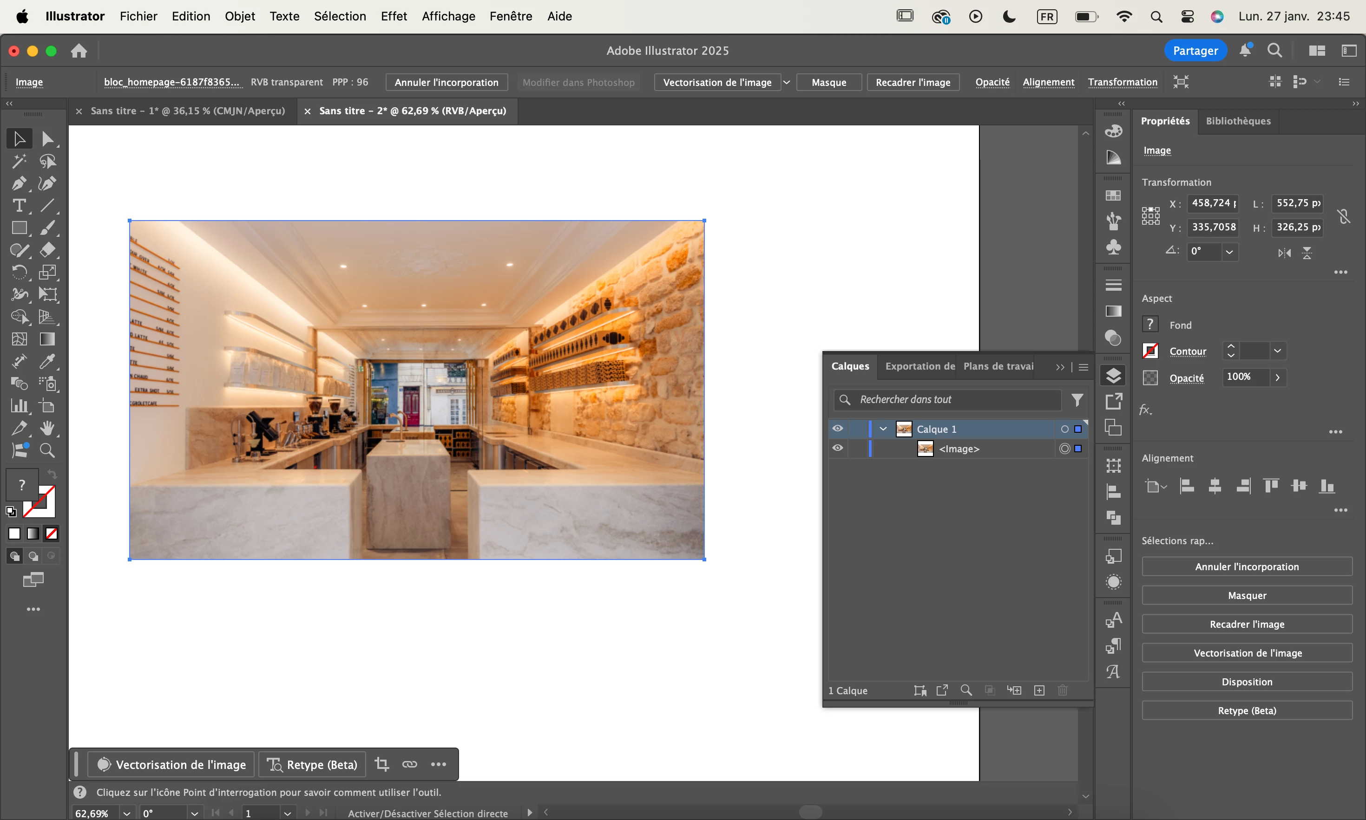Image resolution: width=1366 pixels, height=820 pixels.
Task: Select the Pen tool
Action: (x=19, y=183)
